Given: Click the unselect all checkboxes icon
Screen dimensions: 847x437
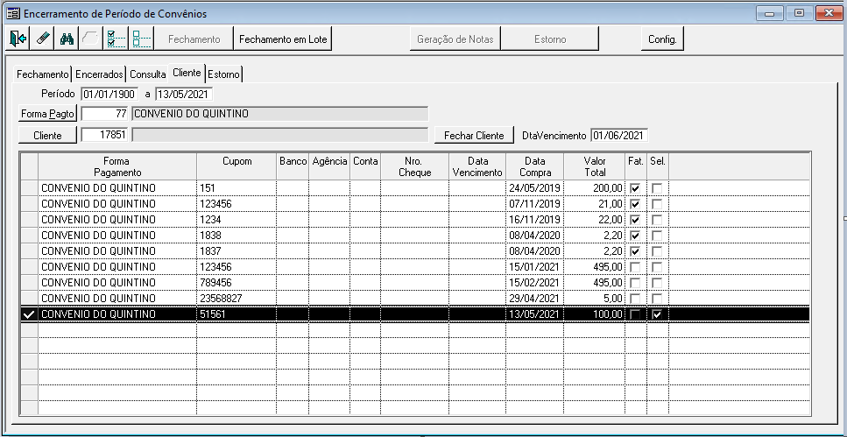Looking at the screenshot, I should click(142, 39).
